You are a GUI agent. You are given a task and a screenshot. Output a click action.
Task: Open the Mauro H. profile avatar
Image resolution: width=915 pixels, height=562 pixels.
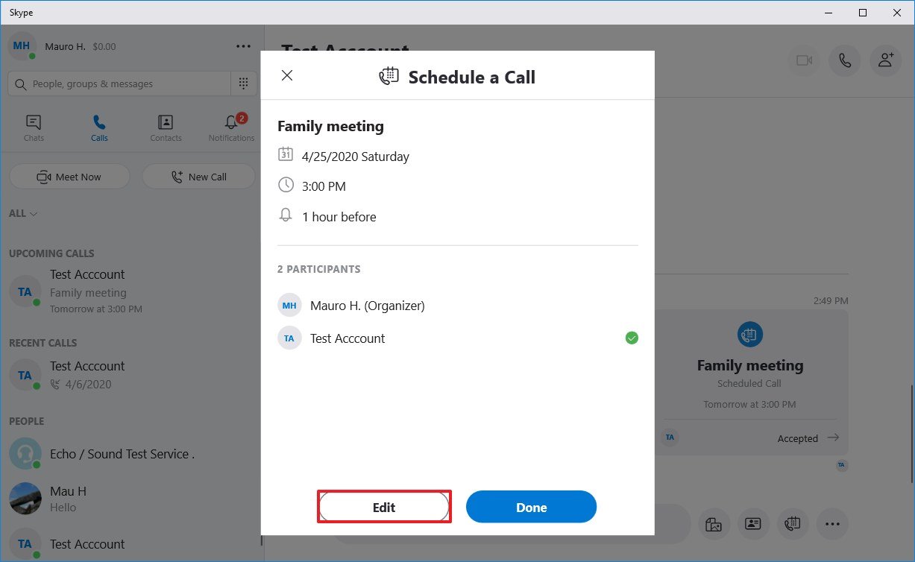click(22, 46)
